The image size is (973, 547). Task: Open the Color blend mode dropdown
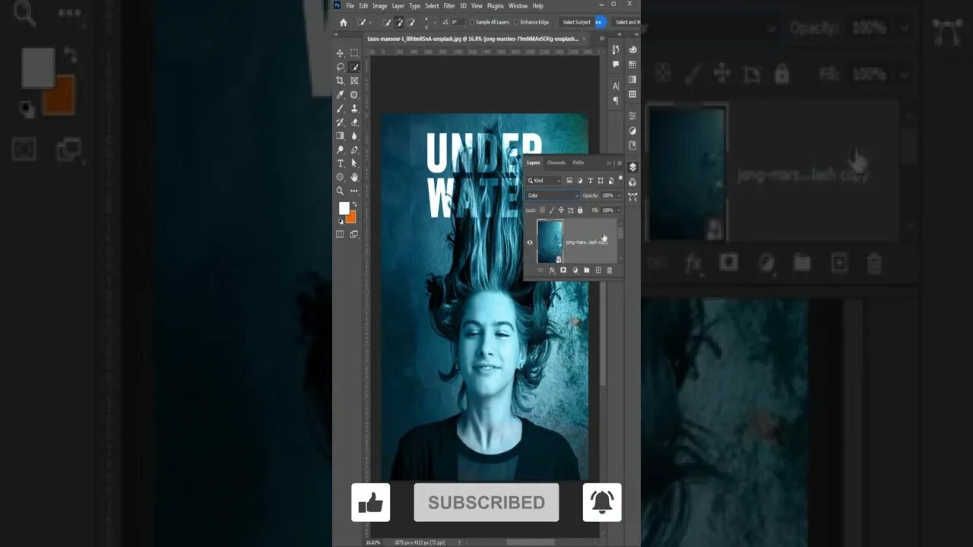click(x=553, y=195)
